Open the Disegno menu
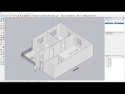The height and width of the screenshot is (94, 125). (17, 14)
